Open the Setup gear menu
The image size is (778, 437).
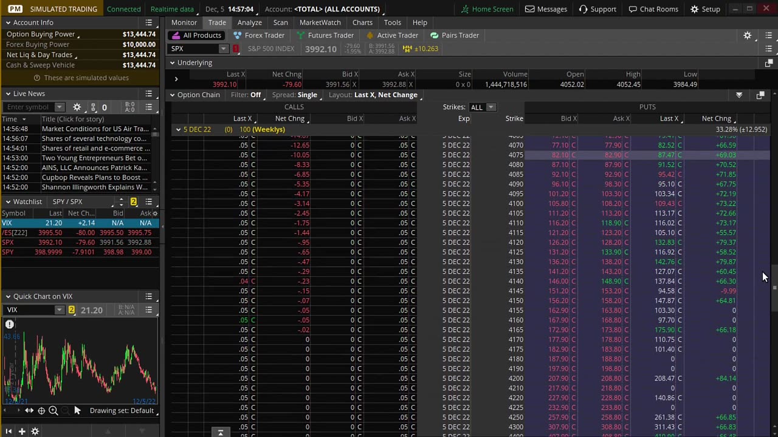click(x=705, y=9)
